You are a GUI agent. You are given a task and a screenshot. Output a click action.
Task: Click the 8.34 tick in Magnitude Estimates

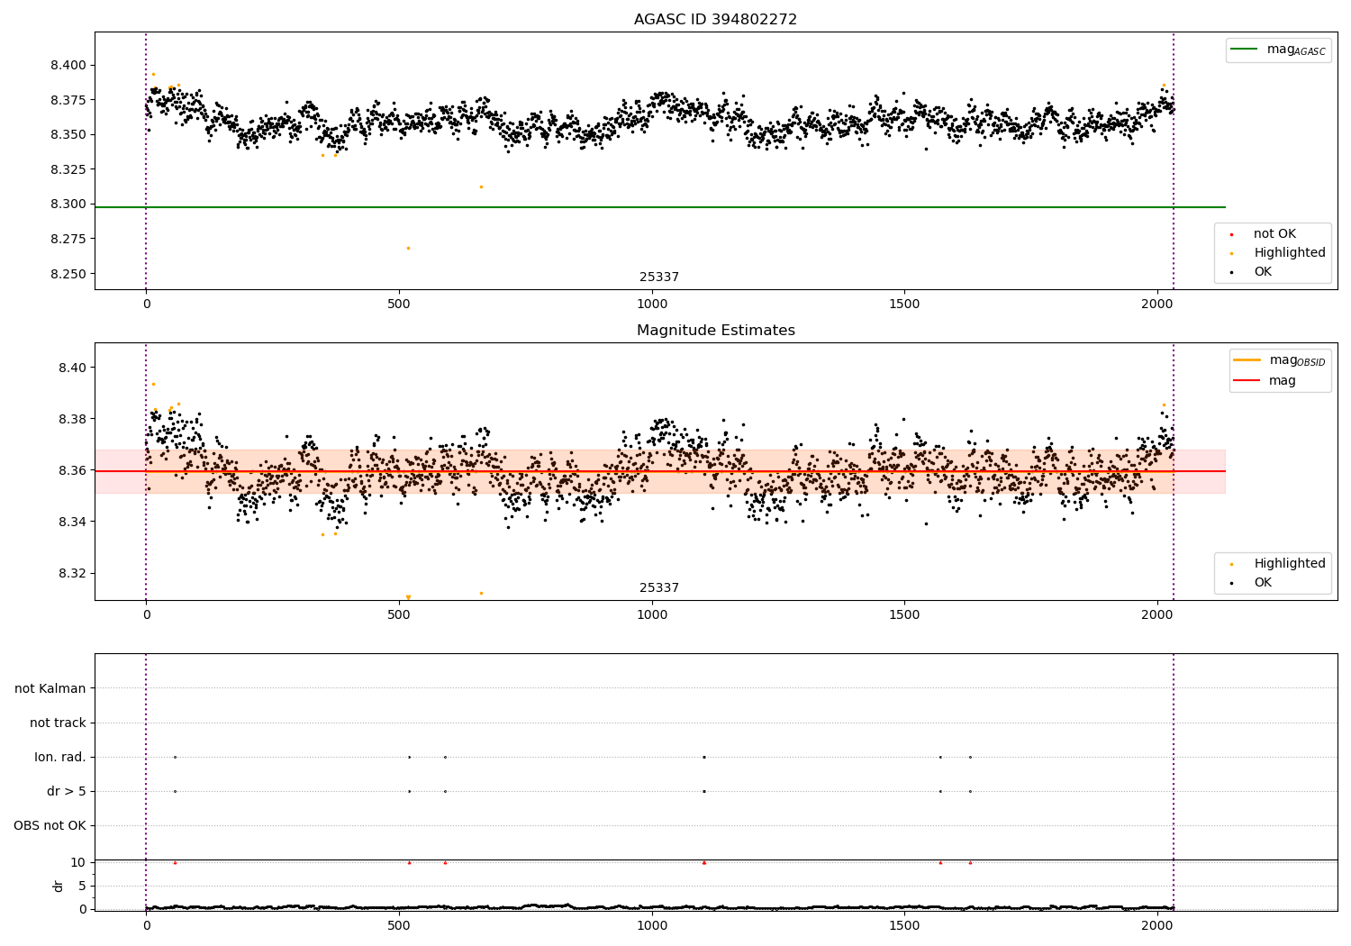[x=72, y=523]
